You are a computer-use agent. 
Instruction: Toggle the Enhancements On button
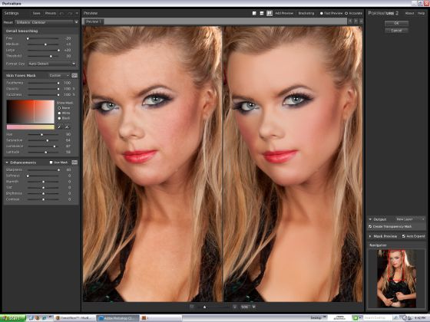click(74, 163)
